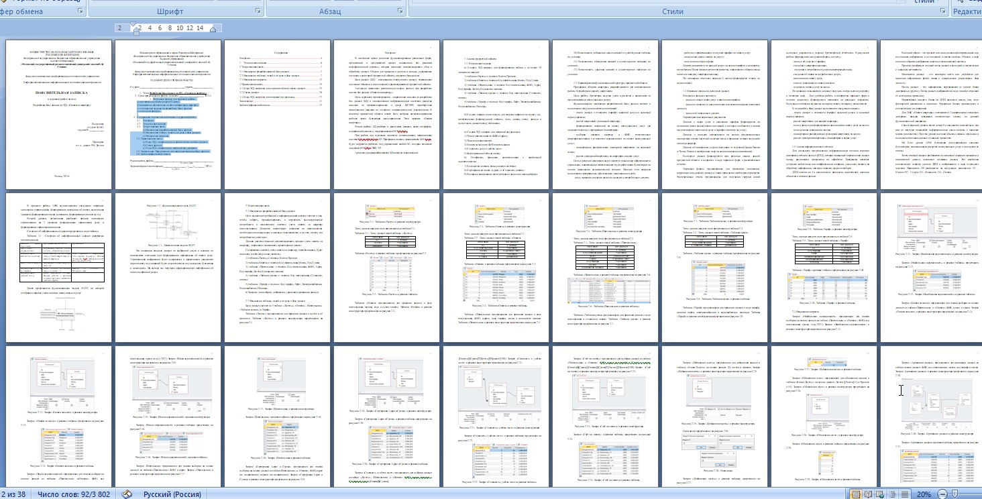Open the clipboard pane launcher
Screen dimensions: 982x499
click(x=81, y=12)
